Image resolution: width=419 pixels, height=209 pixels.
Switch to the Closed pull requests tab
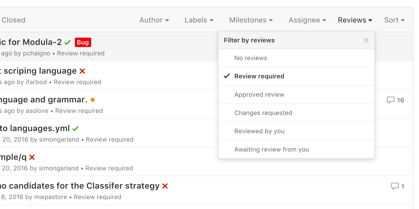13,20
